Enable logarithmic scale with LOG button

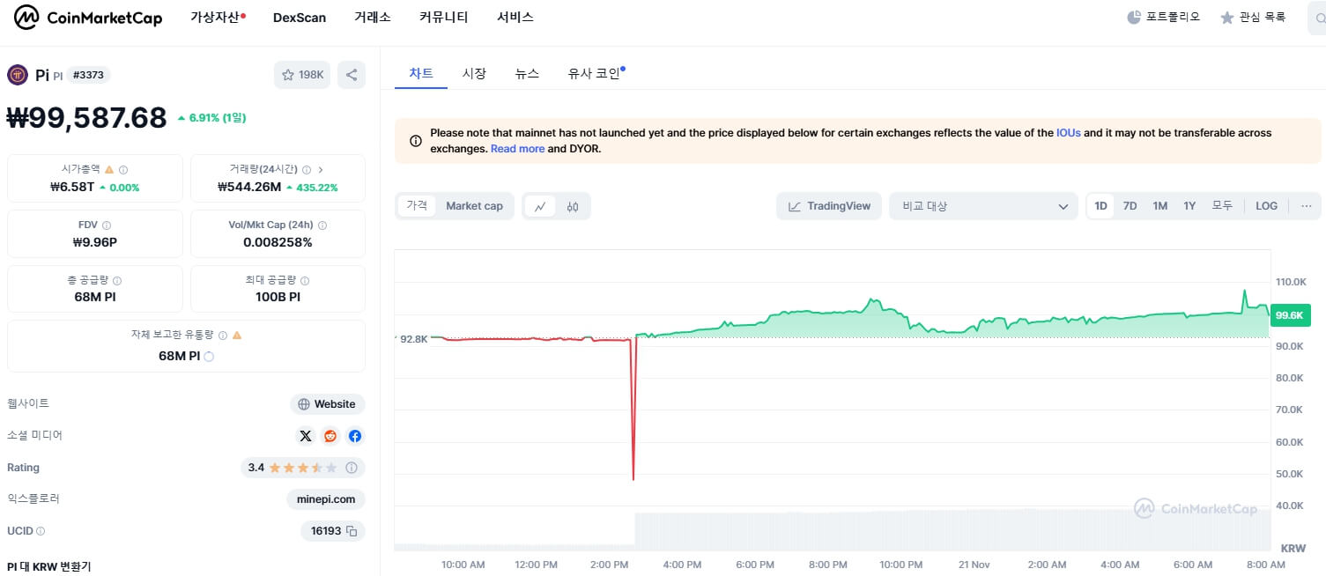(x=1266, y=205)
